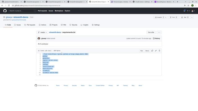Click the leafmap line in the file
This screenshot has width=198, height=111.
coord(45,64)
